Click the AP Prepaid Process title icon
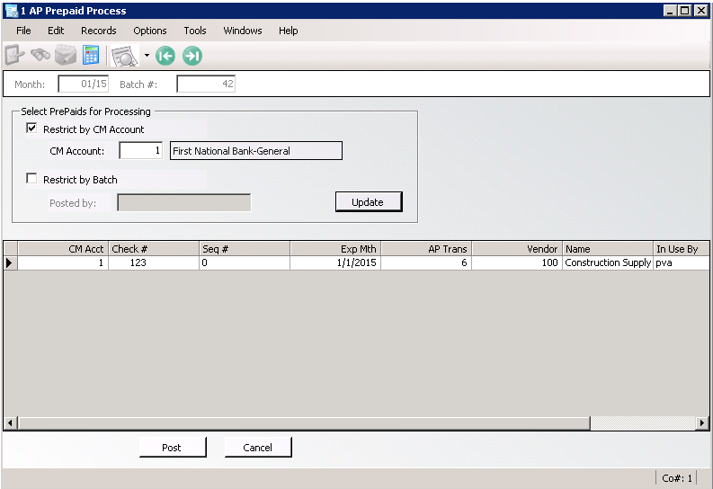 pos(11,11)
